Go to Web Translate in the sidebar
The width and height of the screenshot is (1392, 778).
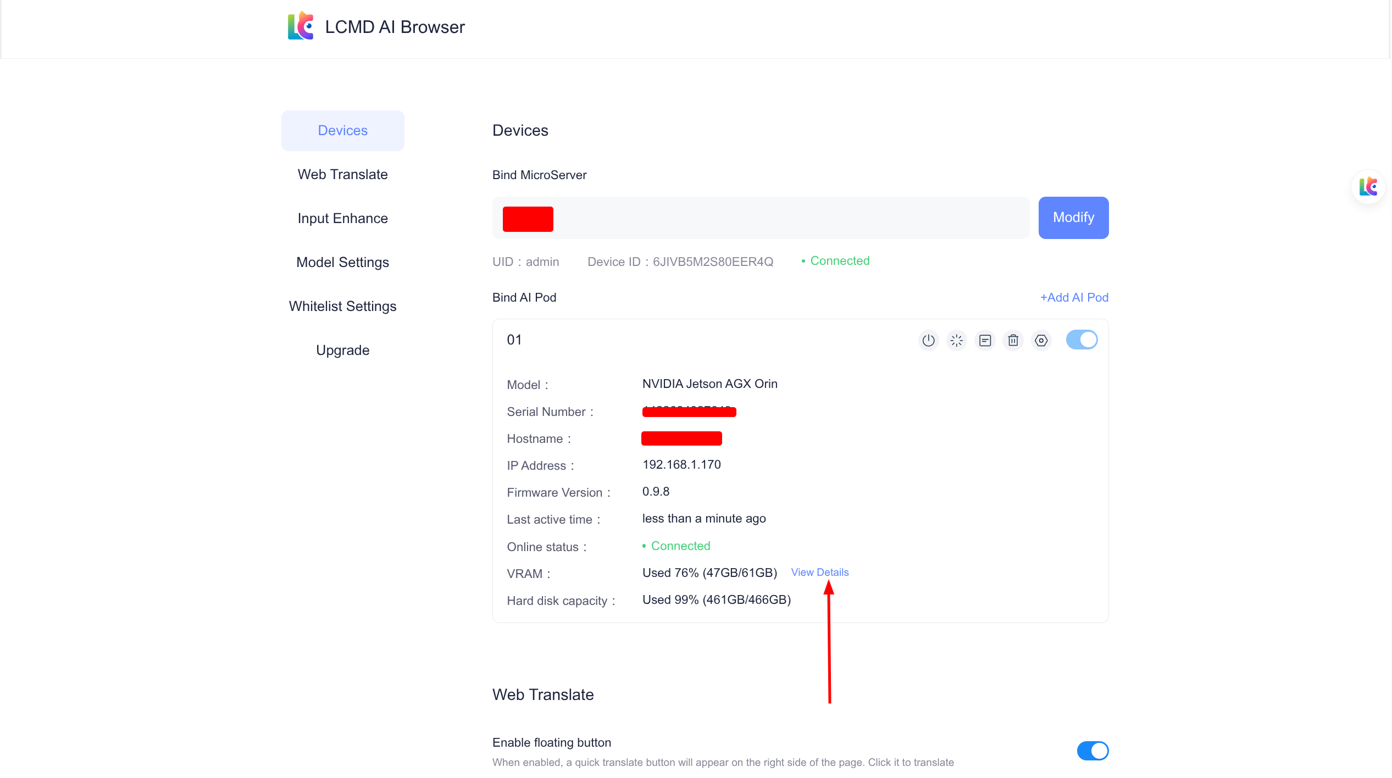click(x=342, y=174)
